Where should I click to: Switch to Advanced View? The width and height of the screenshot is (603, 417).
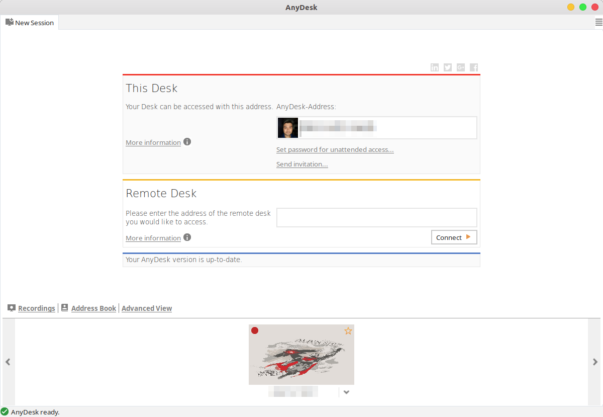tap(147, 308)
